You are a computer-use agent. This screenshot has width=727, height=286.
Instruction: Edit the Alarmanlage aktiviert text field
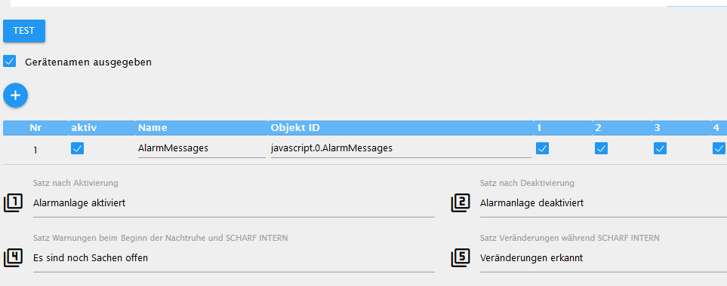click(x=234, y=203)
